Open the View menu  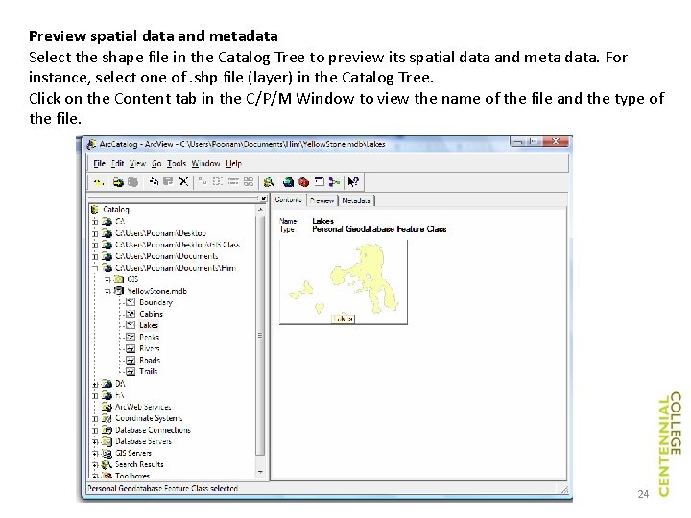click(137, 163)
